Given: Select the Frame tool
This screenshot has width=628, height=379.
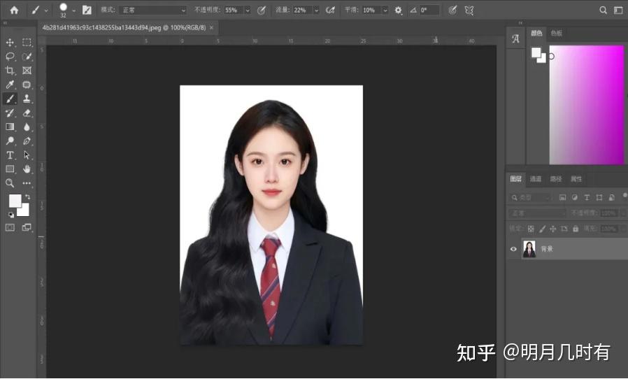Looking at the screenshot, I should [x=27, y=71].
